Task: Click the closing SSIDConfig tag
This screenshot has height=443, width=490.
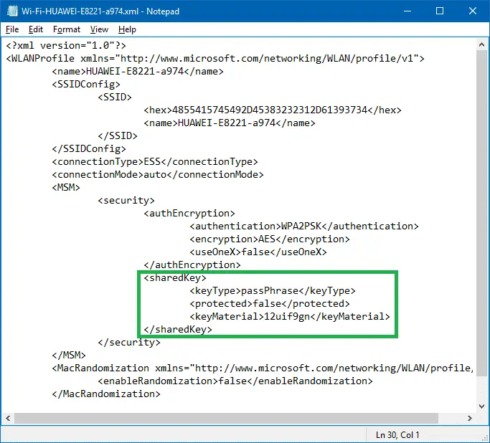Action: [x=89, y=148]
